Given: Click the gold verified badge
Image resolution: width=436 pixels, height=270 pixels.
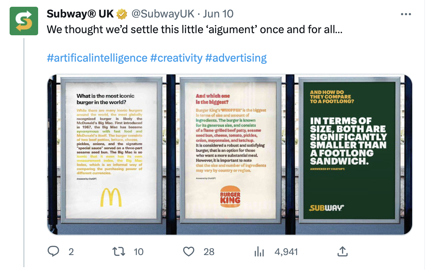Looking at the screenshot, I should [x=122, y=14].
